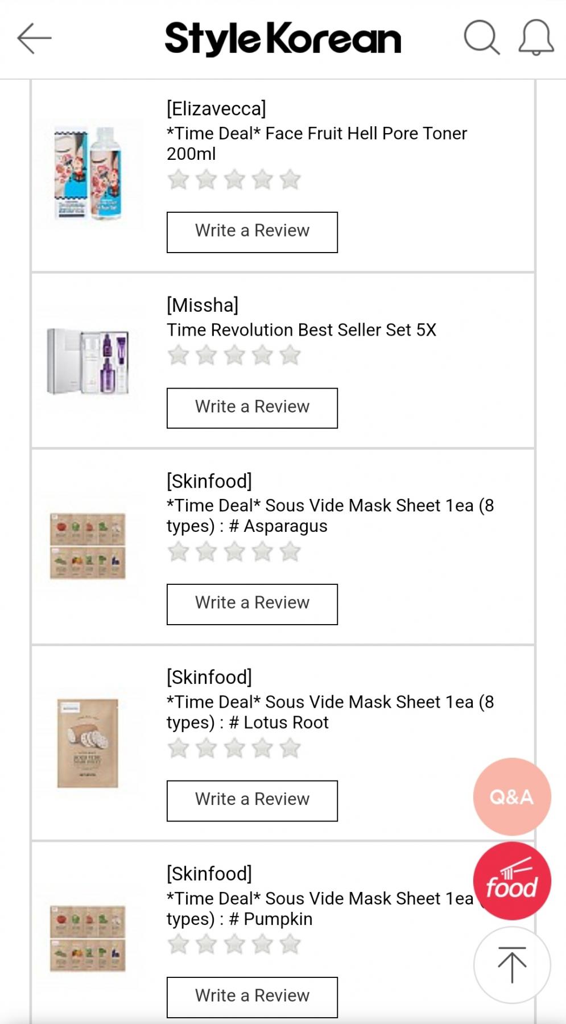The image size is (566, 1024).
Task: Tap the StyleKorean logo
Action: (x=283, y=39)
